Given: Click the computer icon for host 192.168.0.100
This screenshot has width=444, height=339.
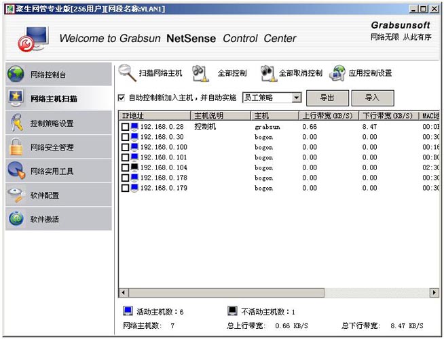Looking at the screenshot, I should [134, 147].
